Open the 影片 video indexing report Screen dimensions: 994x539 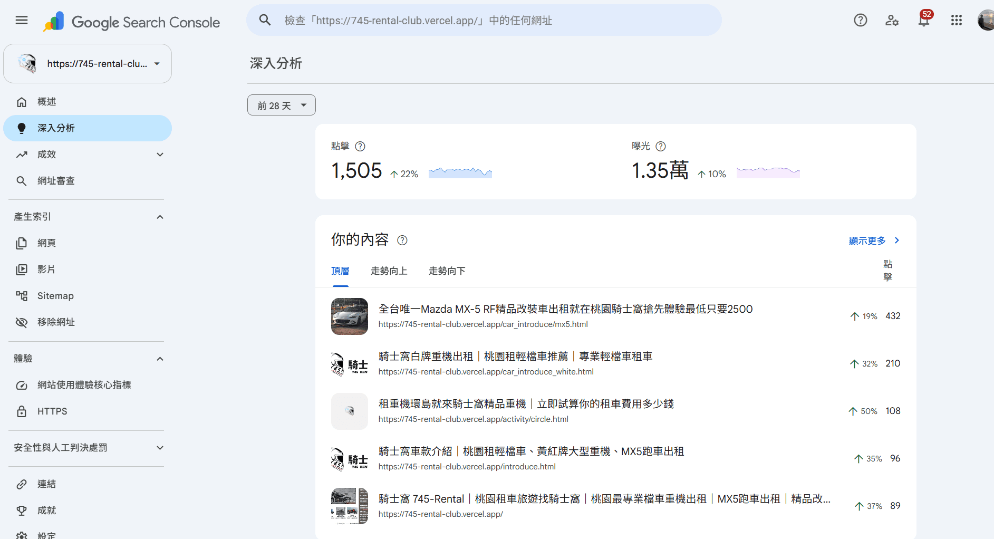tap(88, 269)
